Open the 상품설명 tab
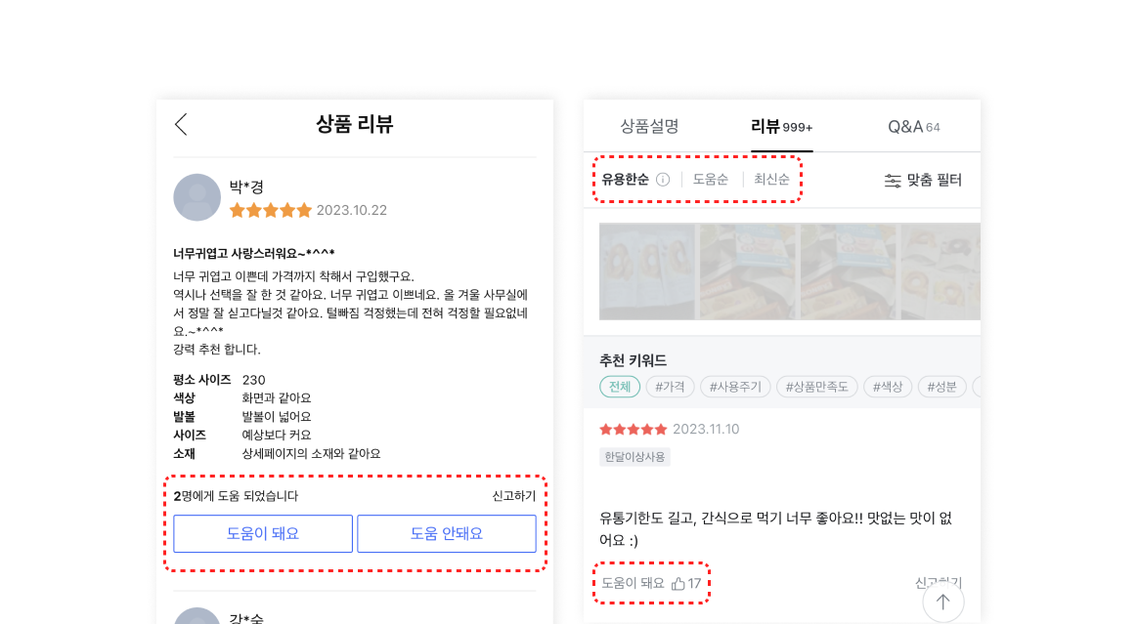Viewport: 1137px width, 624px height. click(x=649, y=127)
